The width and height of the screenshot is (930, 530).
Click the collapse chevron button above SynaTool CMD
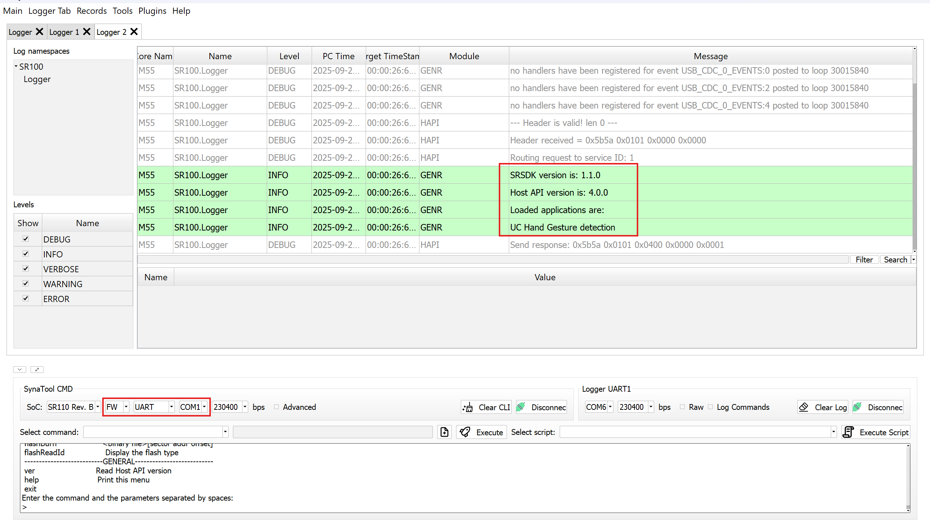point(20,369)
